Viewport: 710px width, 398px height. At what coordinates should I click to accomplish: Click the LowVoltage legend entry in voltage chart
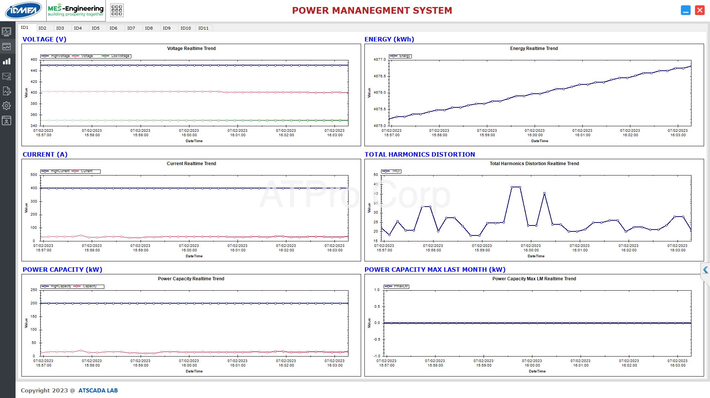(x=120, y=56)
